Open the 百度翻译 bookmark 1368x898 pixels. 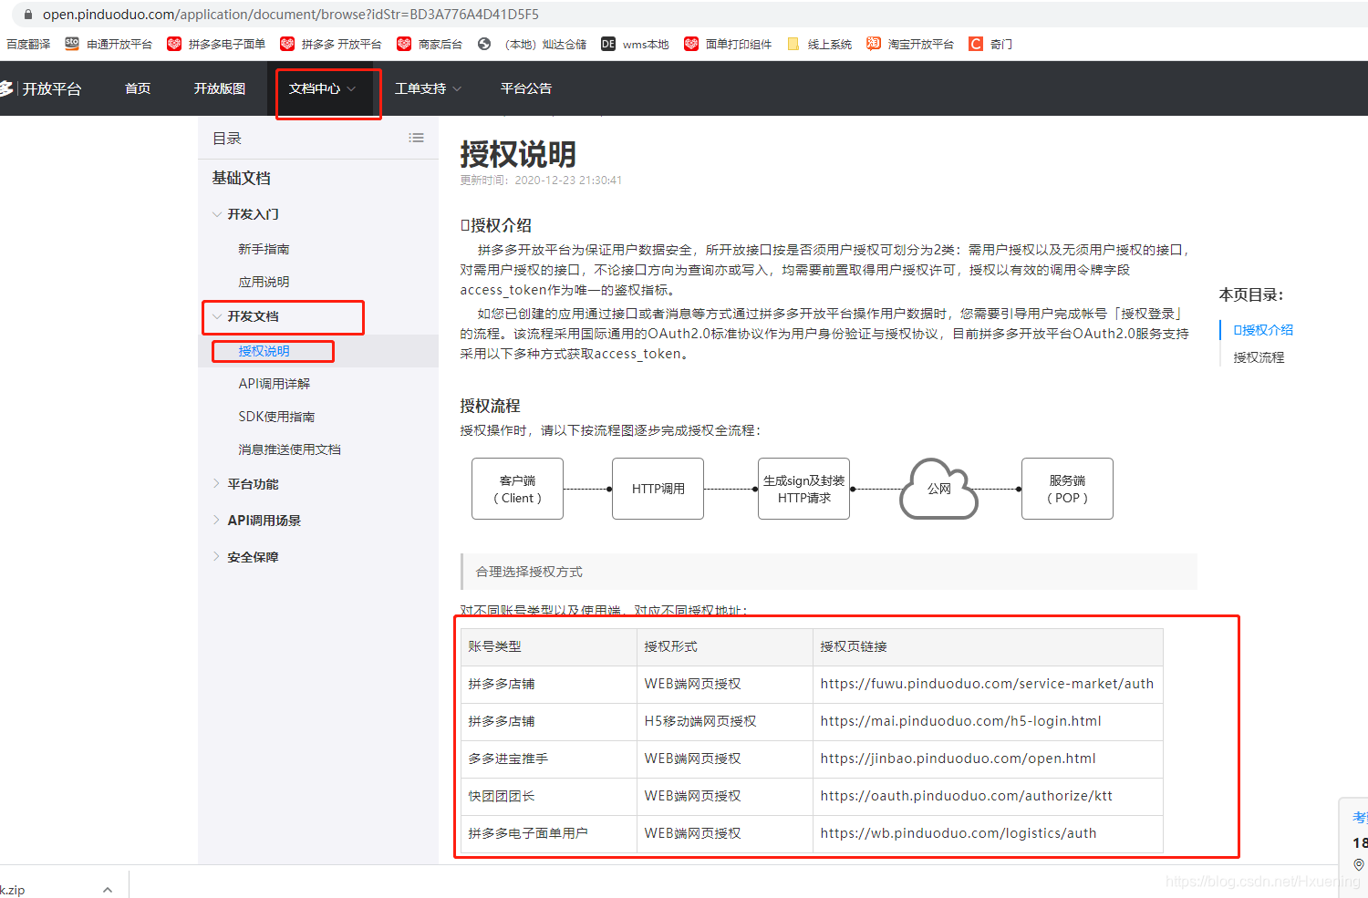pyautogui.click(x=28, y=44)
